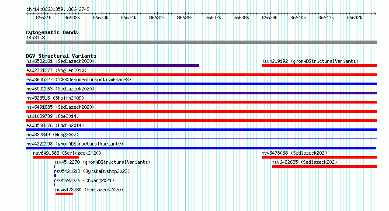Click the right arrowhead of the ruler

pos(375,14)
